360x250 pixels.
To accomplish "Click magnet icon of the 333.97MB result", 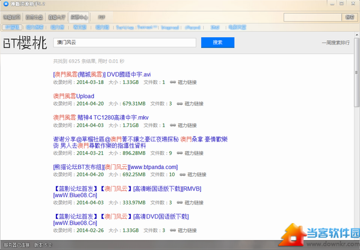I will [182, 203].
